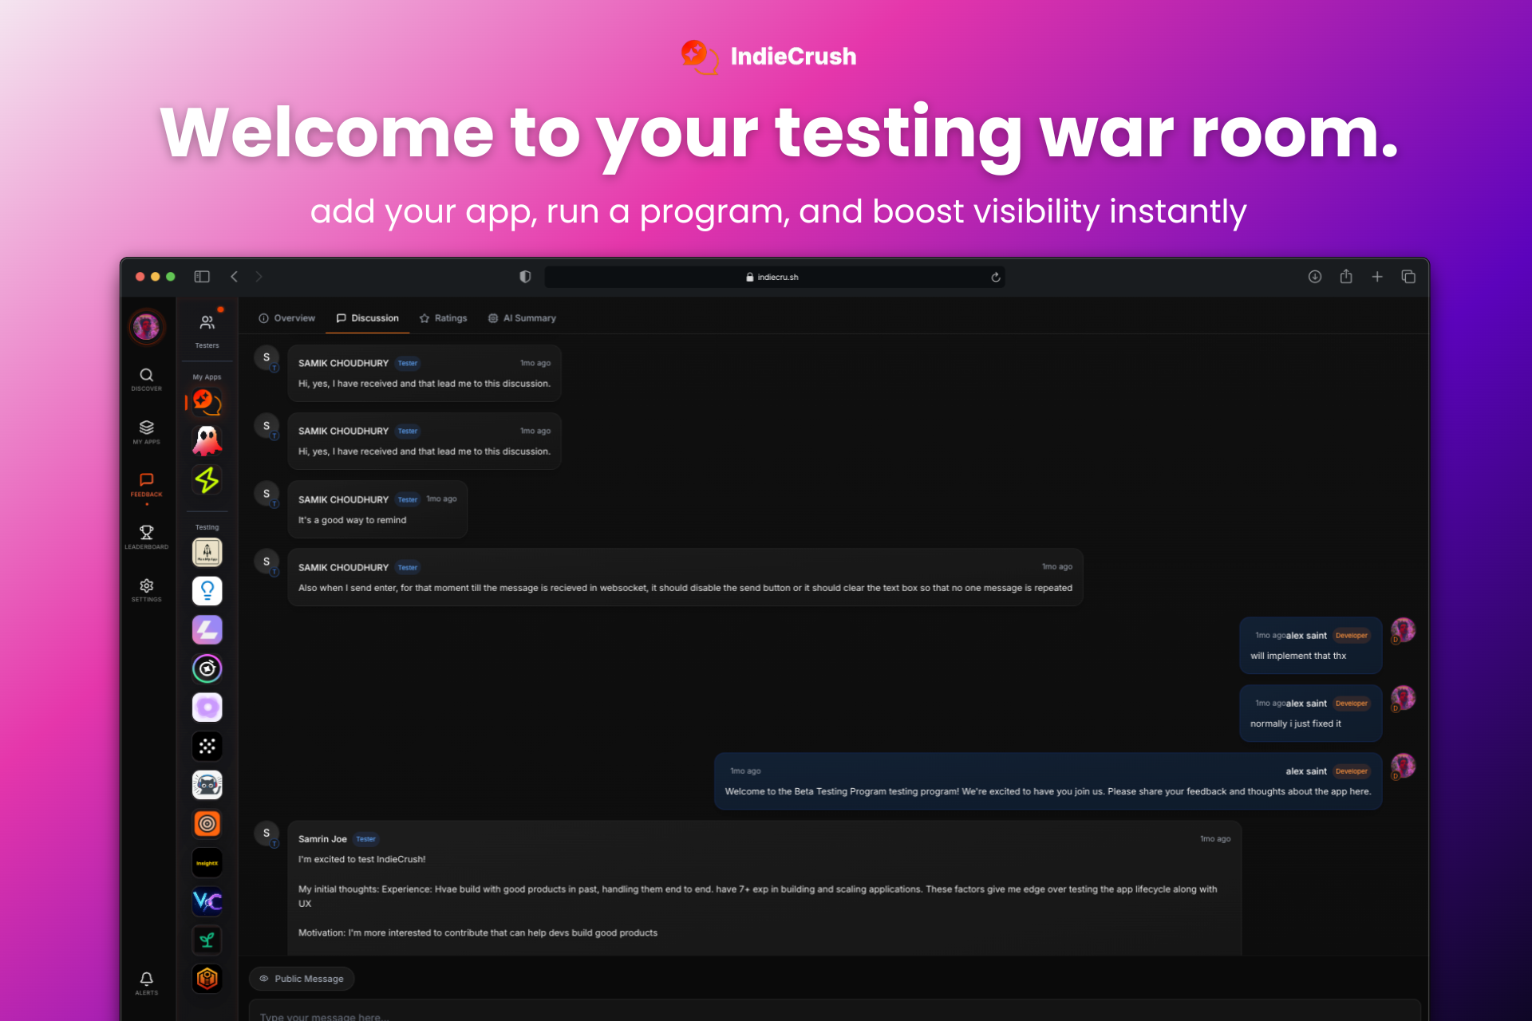Click the browser back chevron
This screenshot has width=1532, height=1021.
click(x=234, y=277)
